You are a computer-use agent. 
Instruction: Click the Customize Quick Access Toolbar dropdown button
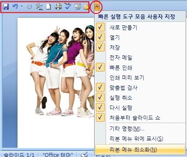tap(97, 7)
